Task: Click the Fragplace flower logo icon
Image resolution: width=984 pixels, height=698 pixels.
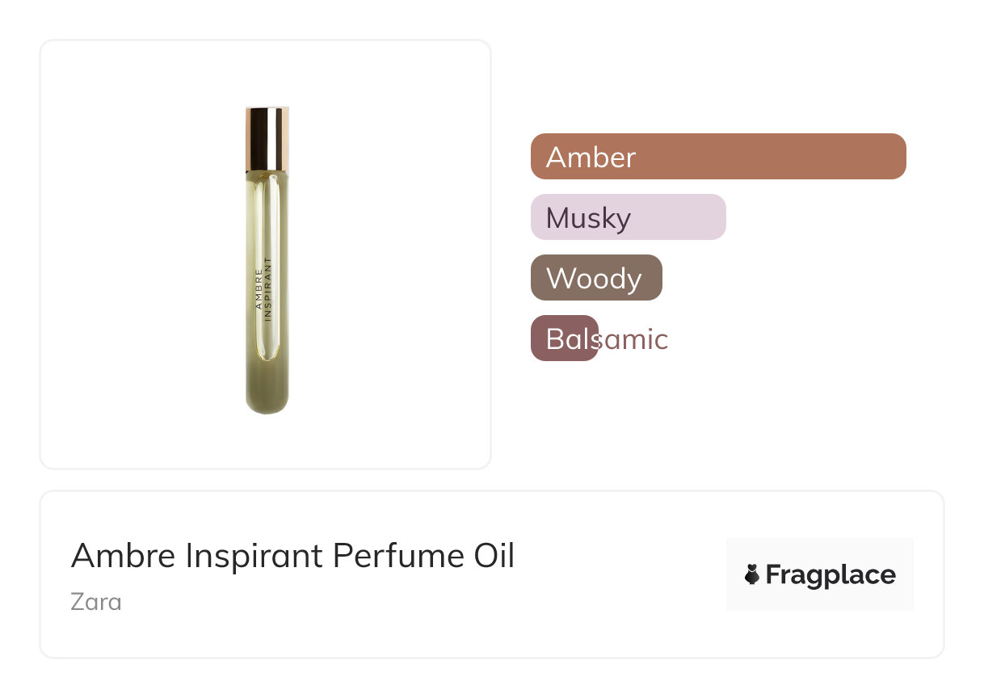Action: (x=752, y=574)
